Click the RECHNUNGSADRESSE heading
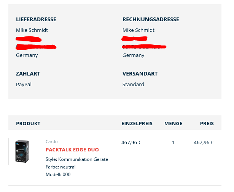 pyautogui.click(x=151, y=19)
